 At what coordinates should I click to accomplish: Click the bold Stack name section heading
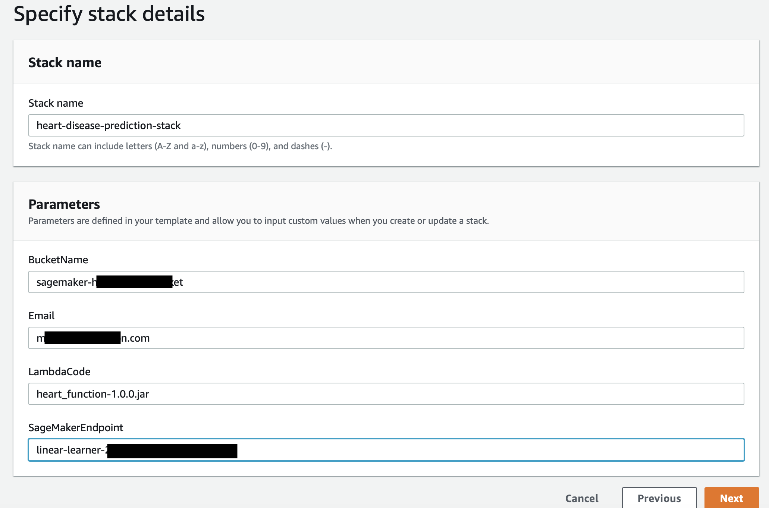click(65, 62)
